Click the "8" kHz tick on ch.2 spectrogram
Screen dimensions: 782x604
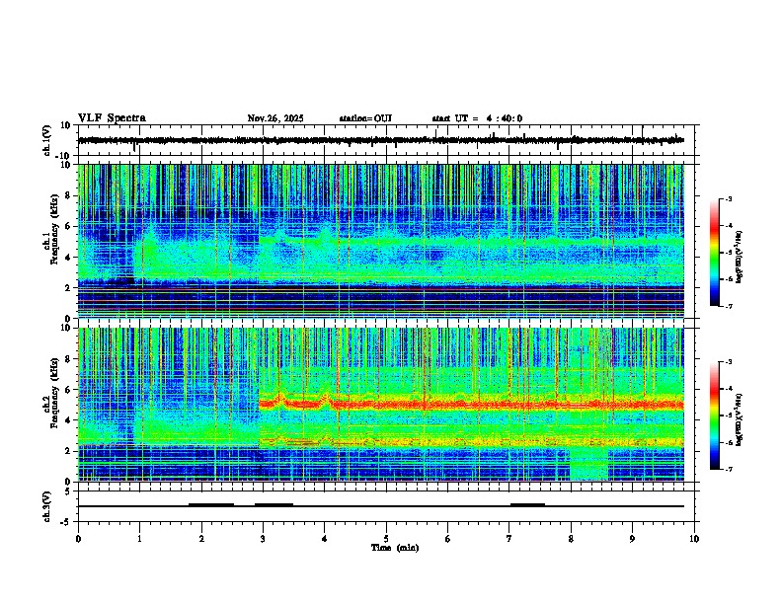pyautogui.click(x=69, y=359)
